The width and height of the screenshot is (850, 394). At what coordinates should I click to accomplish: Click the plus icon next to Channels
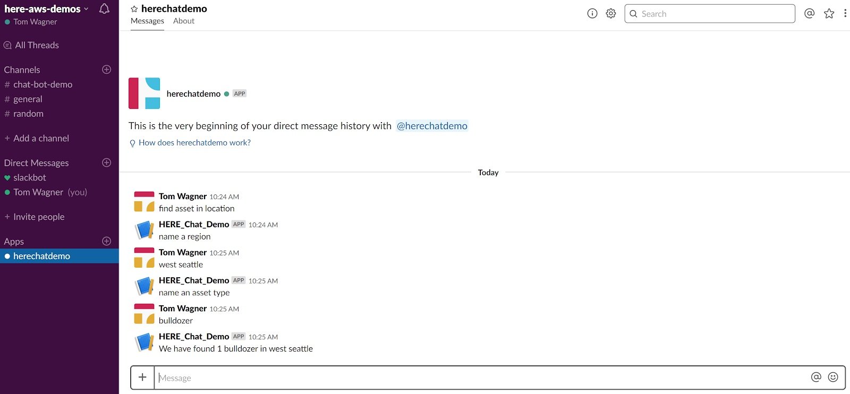coord(106,70)
